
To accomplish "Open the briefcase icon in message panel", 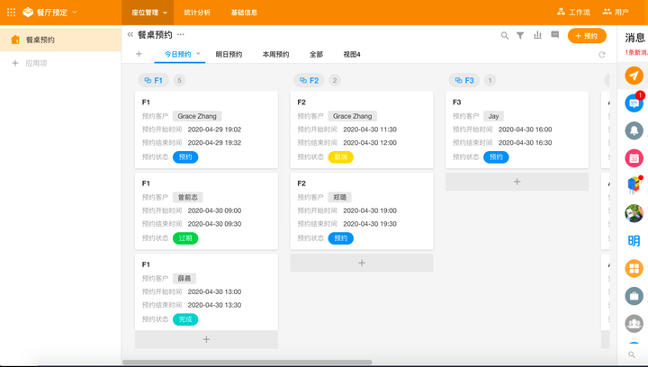I will (634, 296).
